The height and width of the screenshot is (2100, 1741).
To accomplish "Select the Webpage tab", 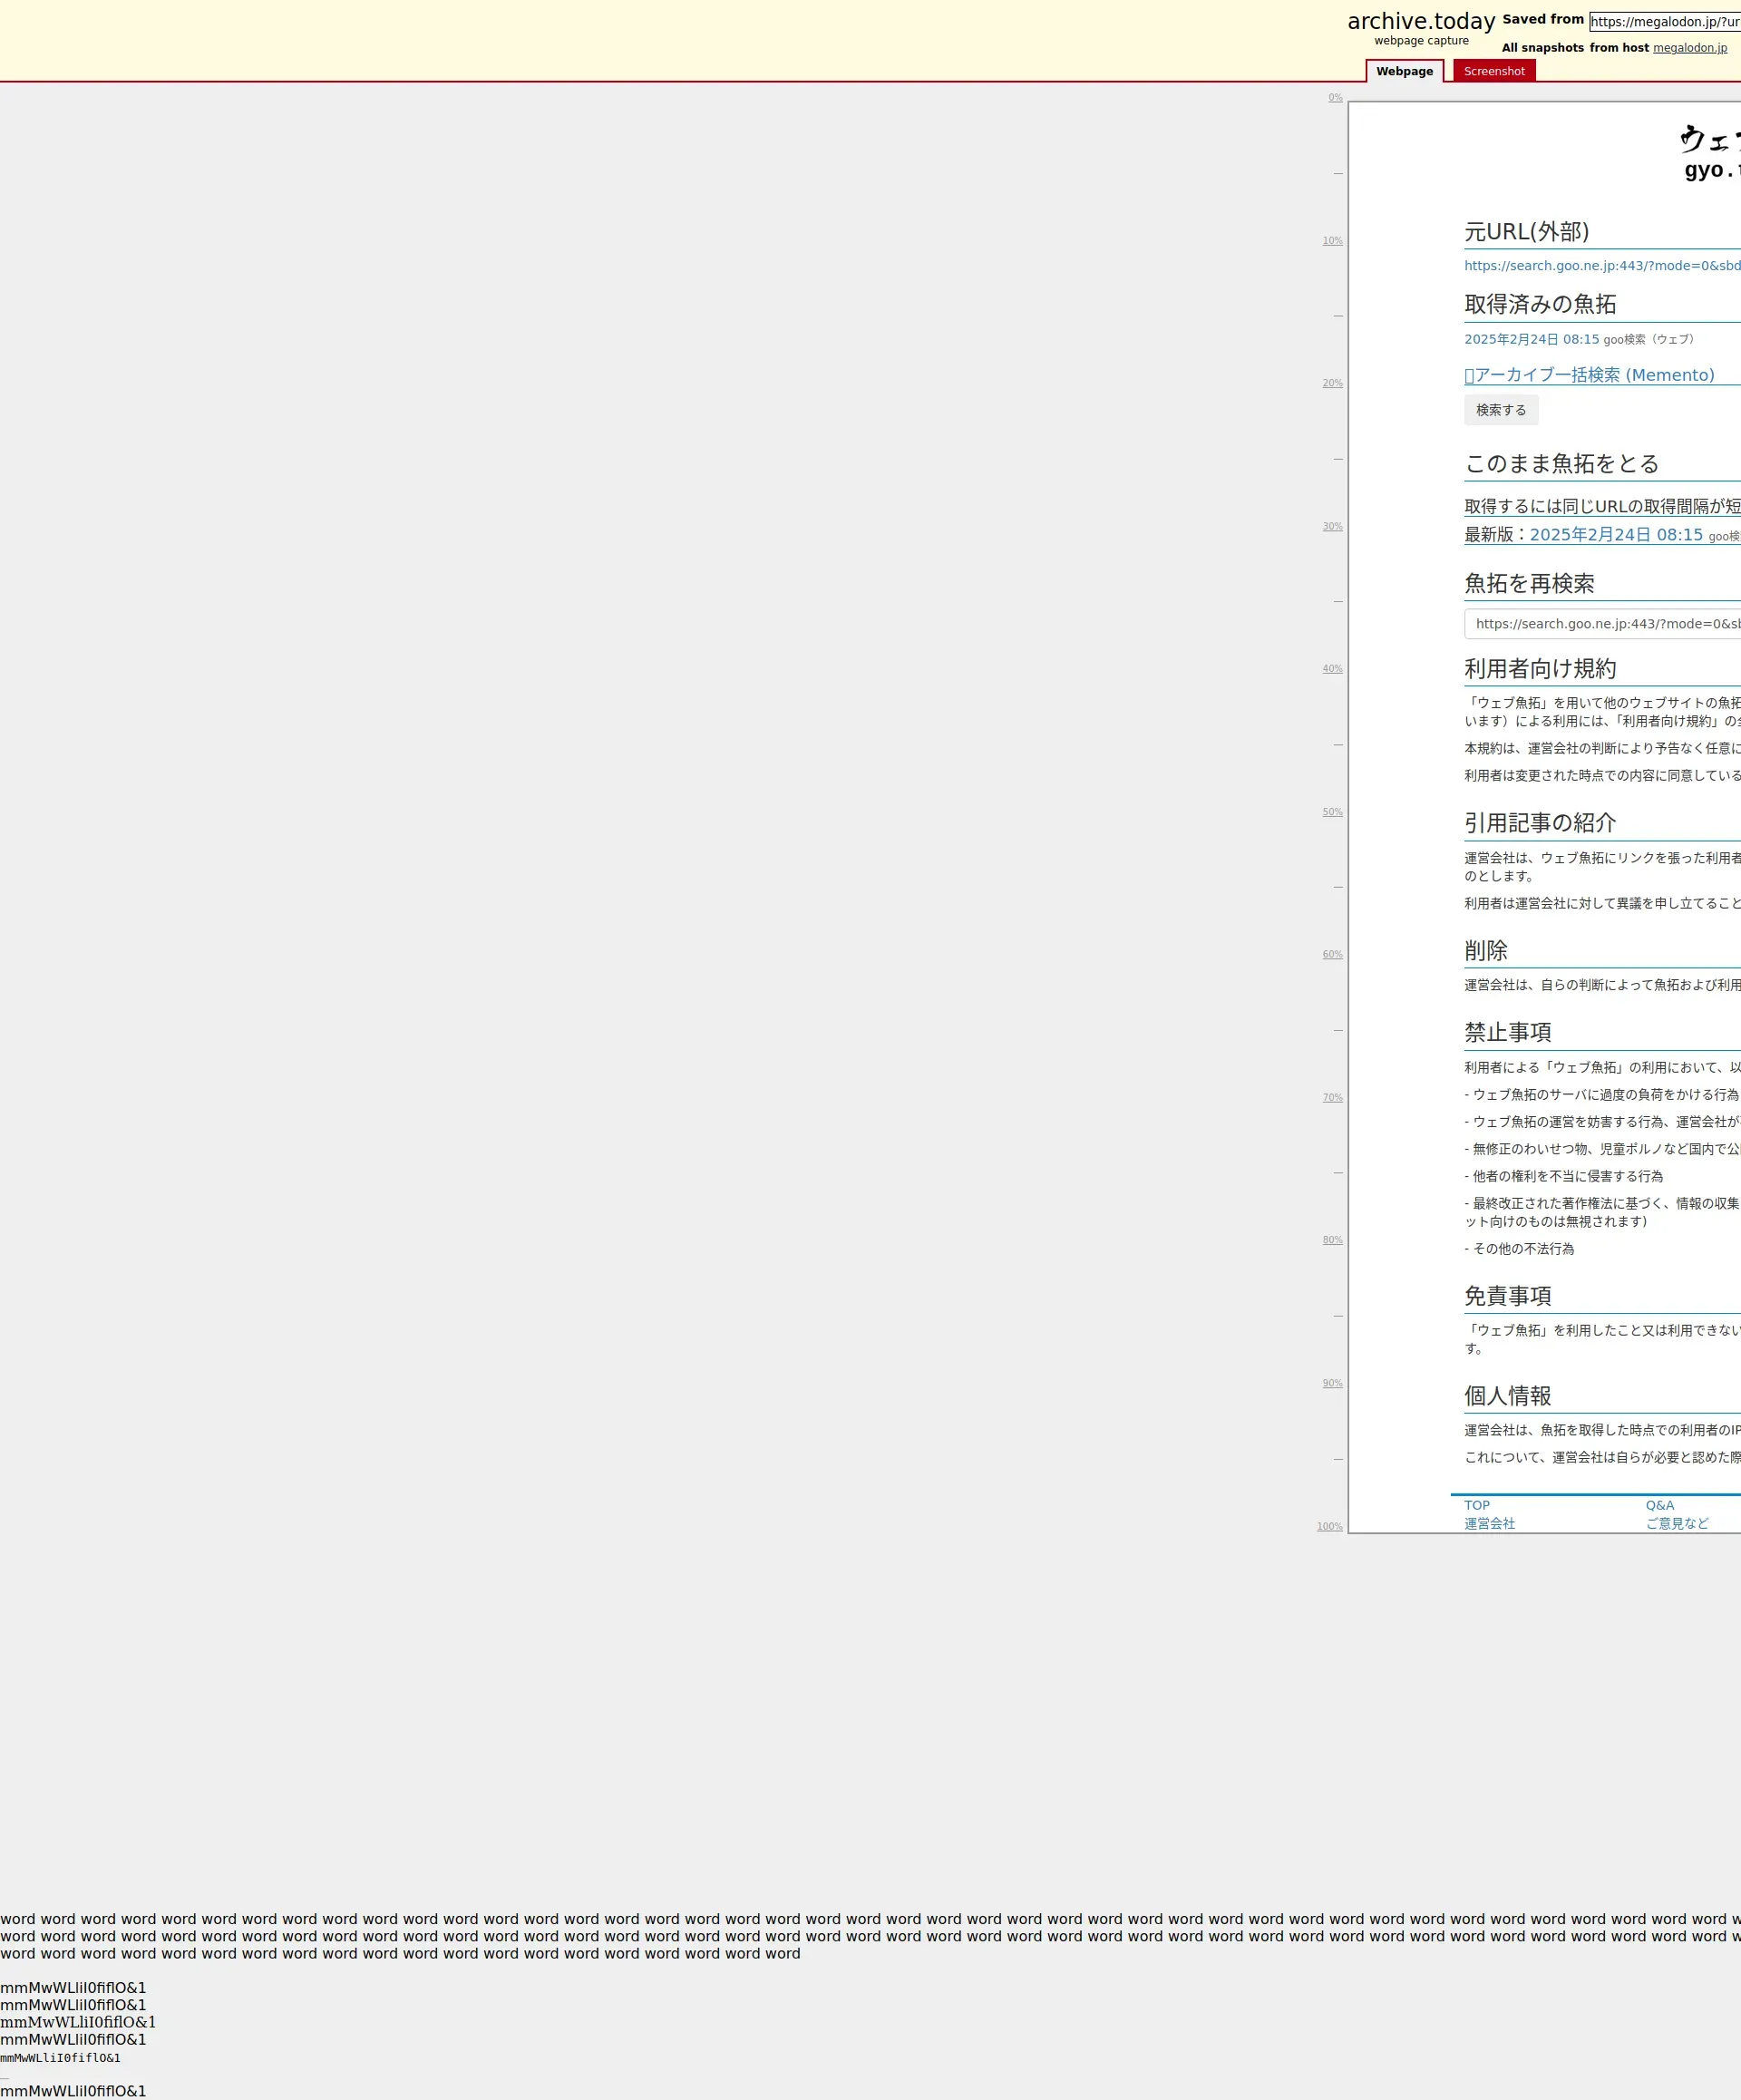I will tap(1404, 71).
